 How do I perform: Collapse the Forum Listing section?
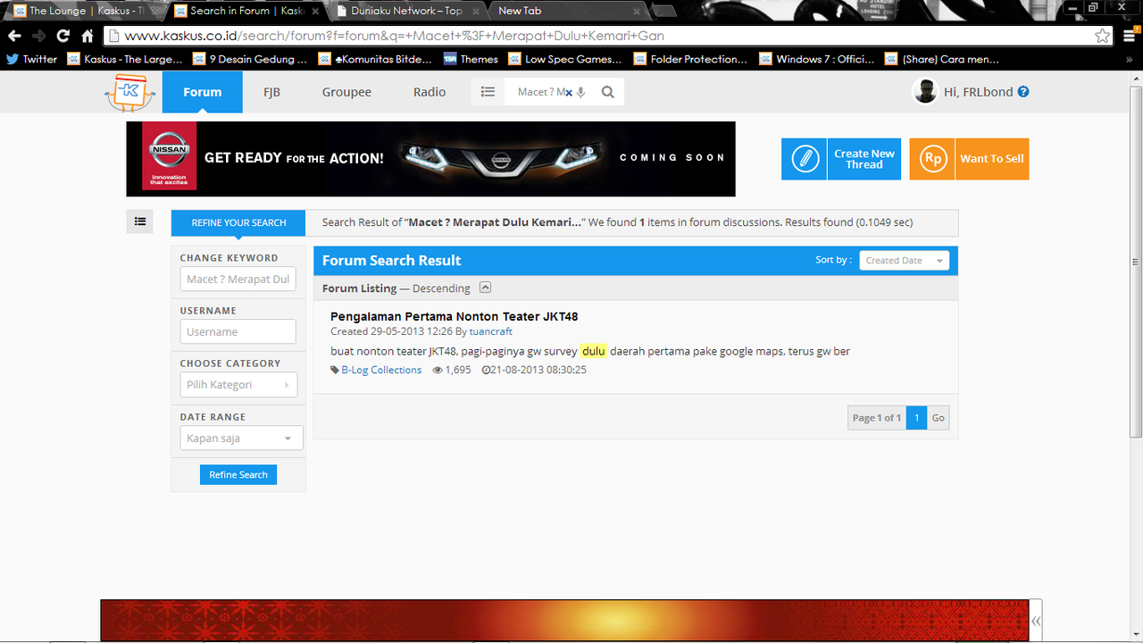[485, 288]
